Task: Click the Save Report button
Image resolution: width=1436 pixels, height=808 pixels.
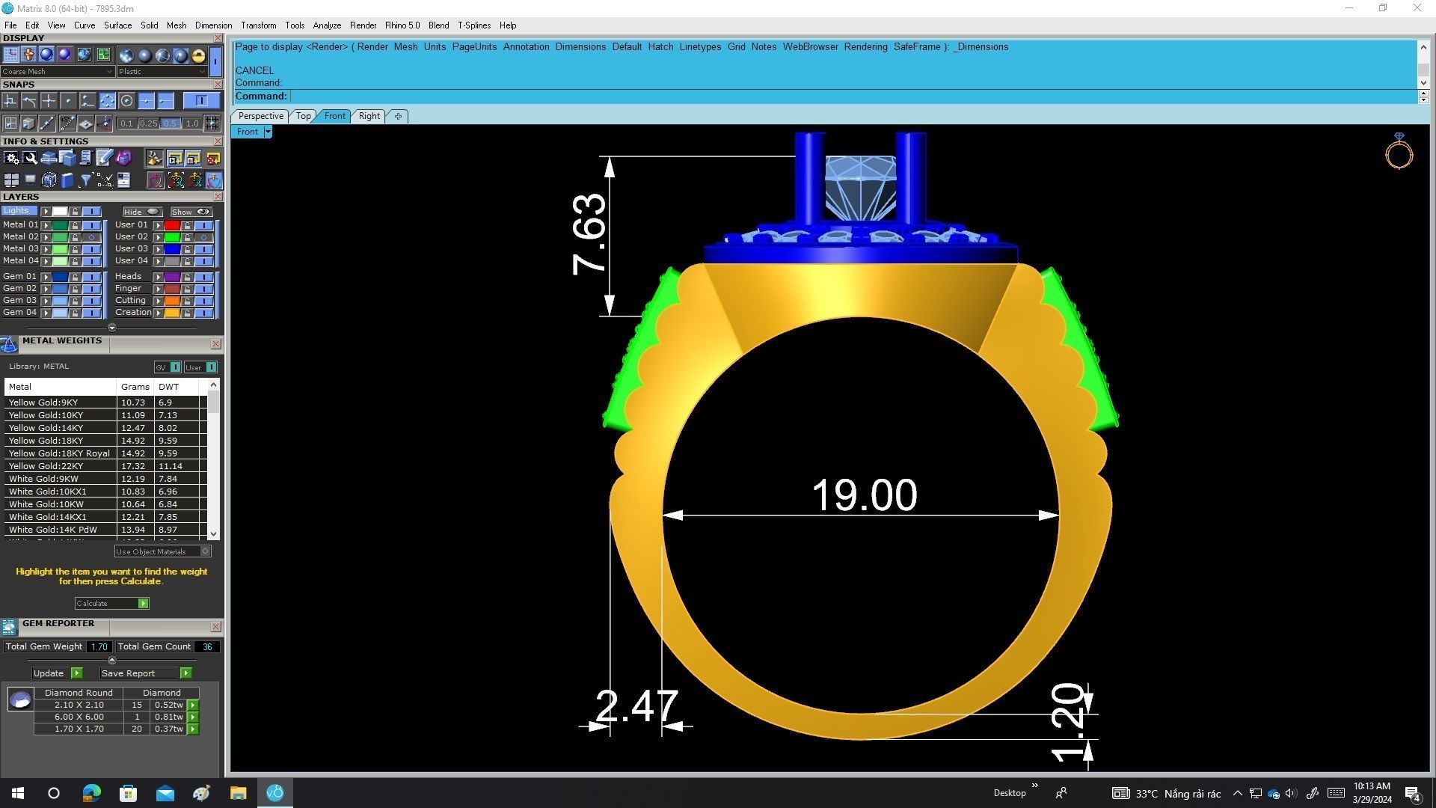Action: (145, 673)
